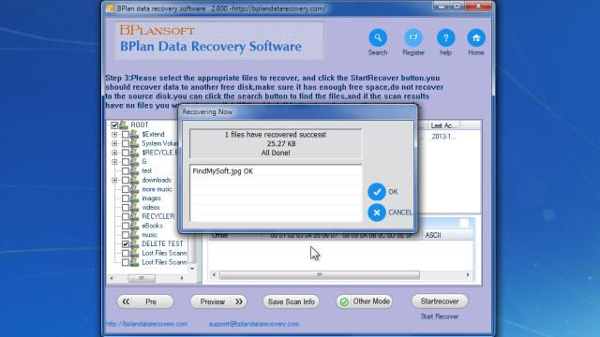Click the RECYCLER folder label
The width and height of the screenshot is (600, 337).
158,216
